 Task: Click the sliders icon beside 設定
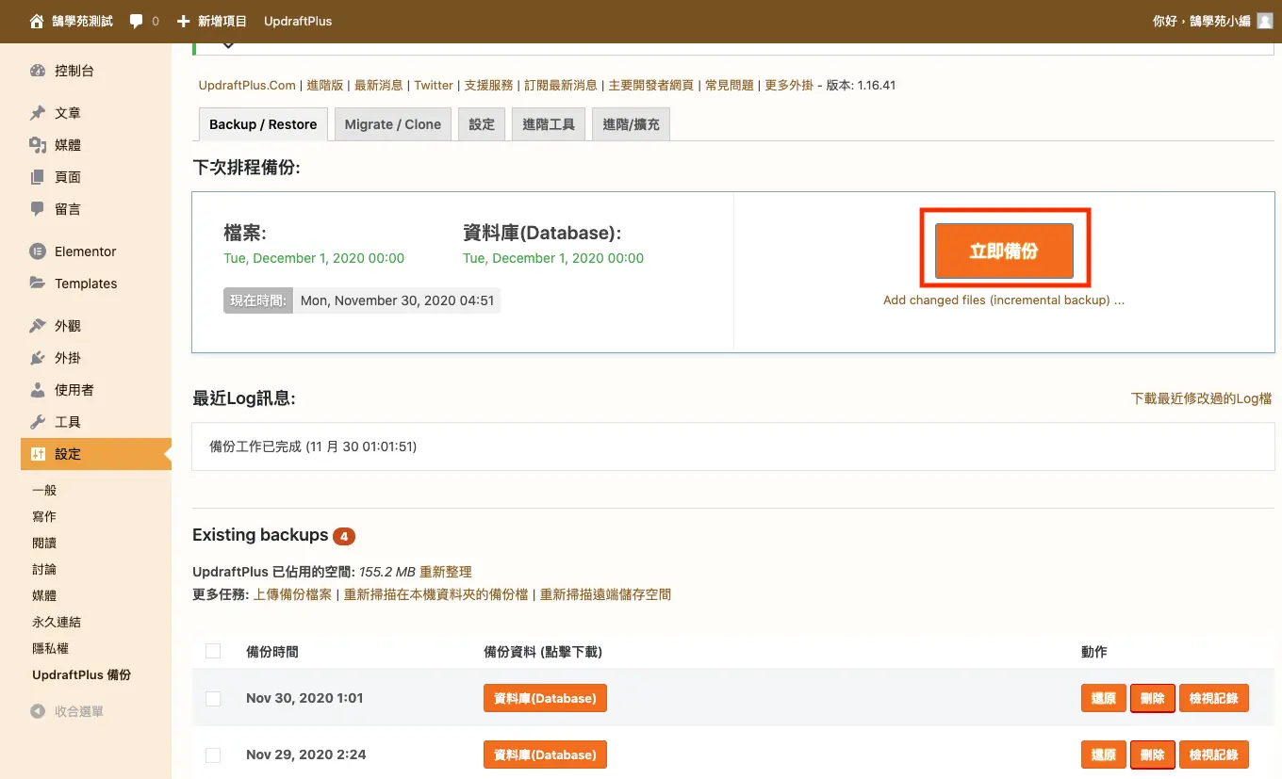point(38,454)
